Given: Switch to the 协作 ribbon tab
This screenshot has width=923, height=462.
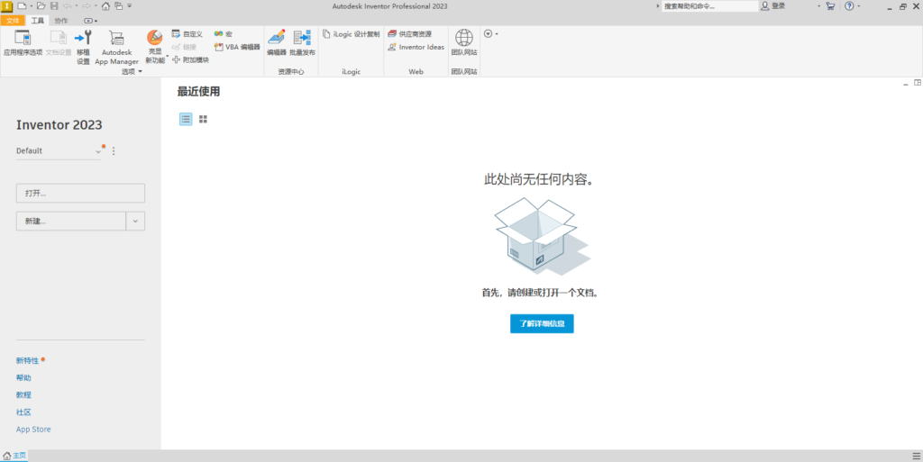Looking at the screenshot, I should pos(61,21).
